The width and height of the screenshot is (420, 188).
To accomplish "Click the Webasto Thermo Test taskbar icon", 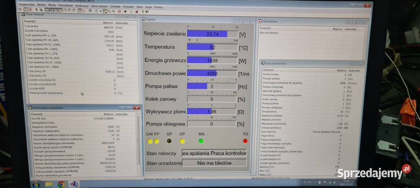I will point(74,184).
